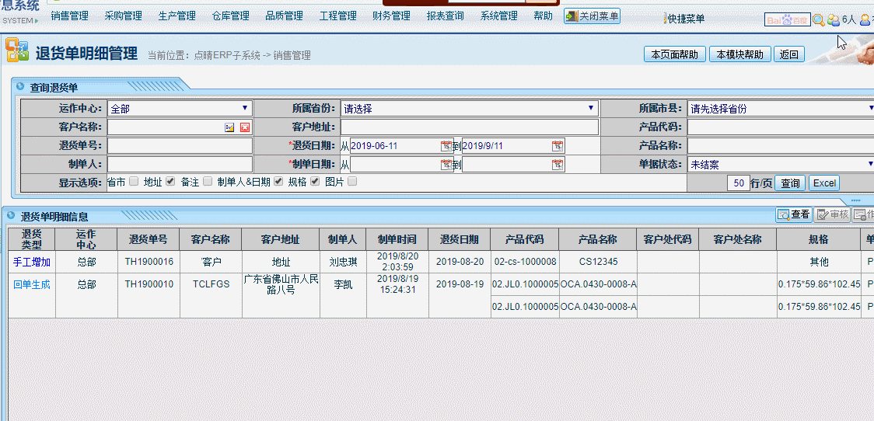This screenshot has width=874, height=421.
Task: Tick the 图片 display option checkbox
Action: point(352,182)
